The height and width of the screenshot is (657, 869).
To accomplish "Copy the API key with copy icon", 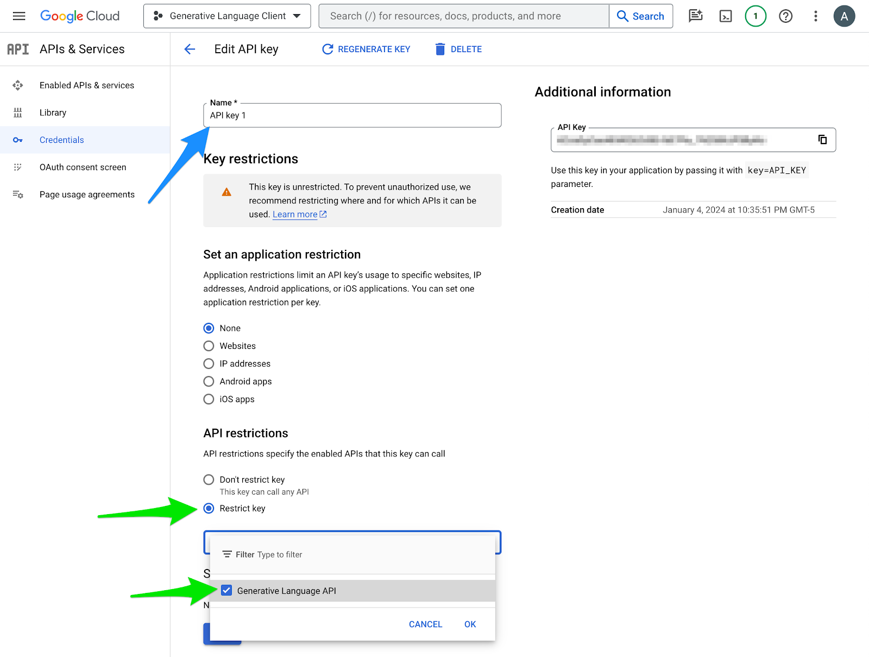I will (822, 140).
